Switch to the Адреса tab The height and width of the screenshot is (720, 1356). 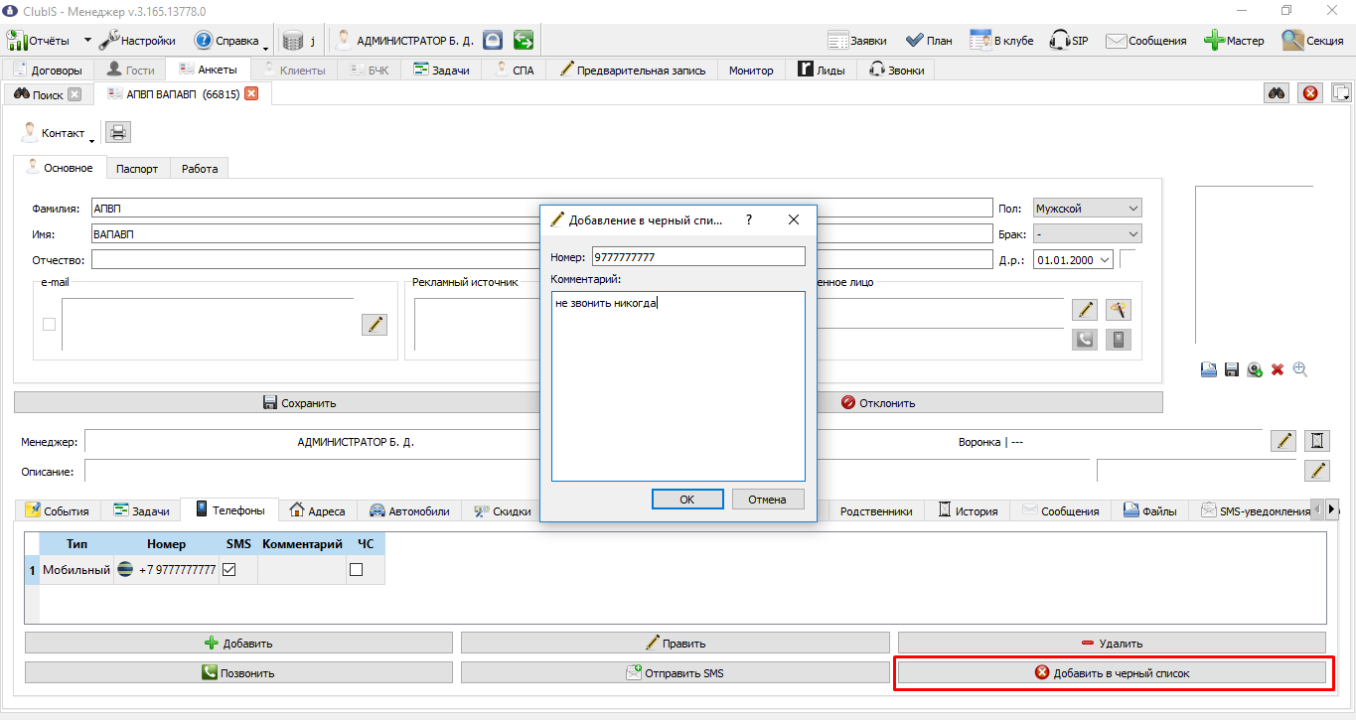[318, 510]
